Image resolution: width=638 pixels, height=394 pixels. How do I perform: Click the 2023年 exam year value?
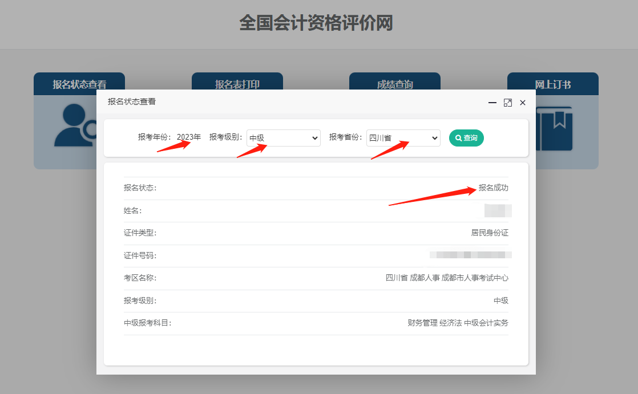[x=189, y=137]
